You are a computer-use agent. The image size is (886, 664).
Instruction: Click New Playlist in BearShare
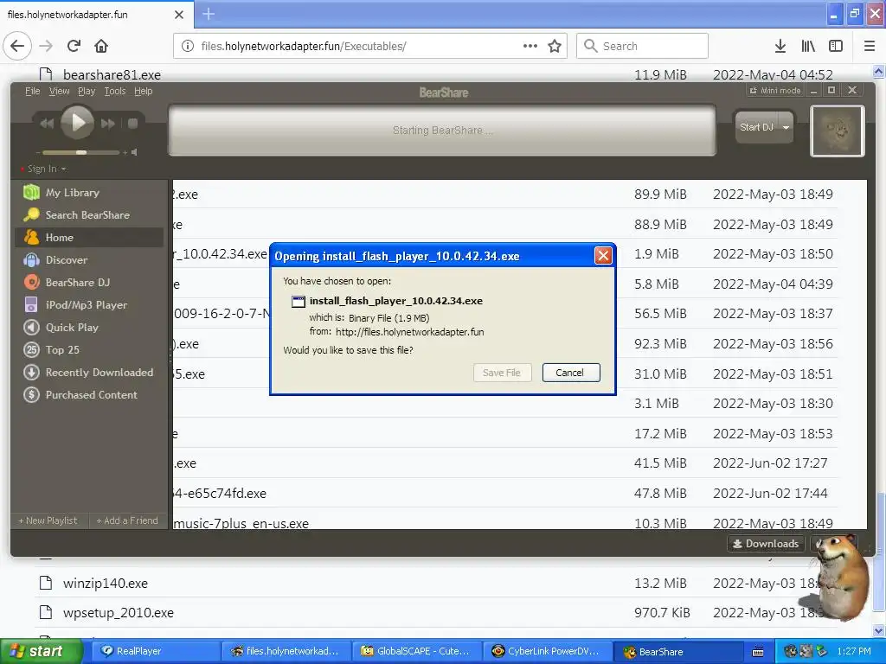pyautogui.click(x=48, y=520)
